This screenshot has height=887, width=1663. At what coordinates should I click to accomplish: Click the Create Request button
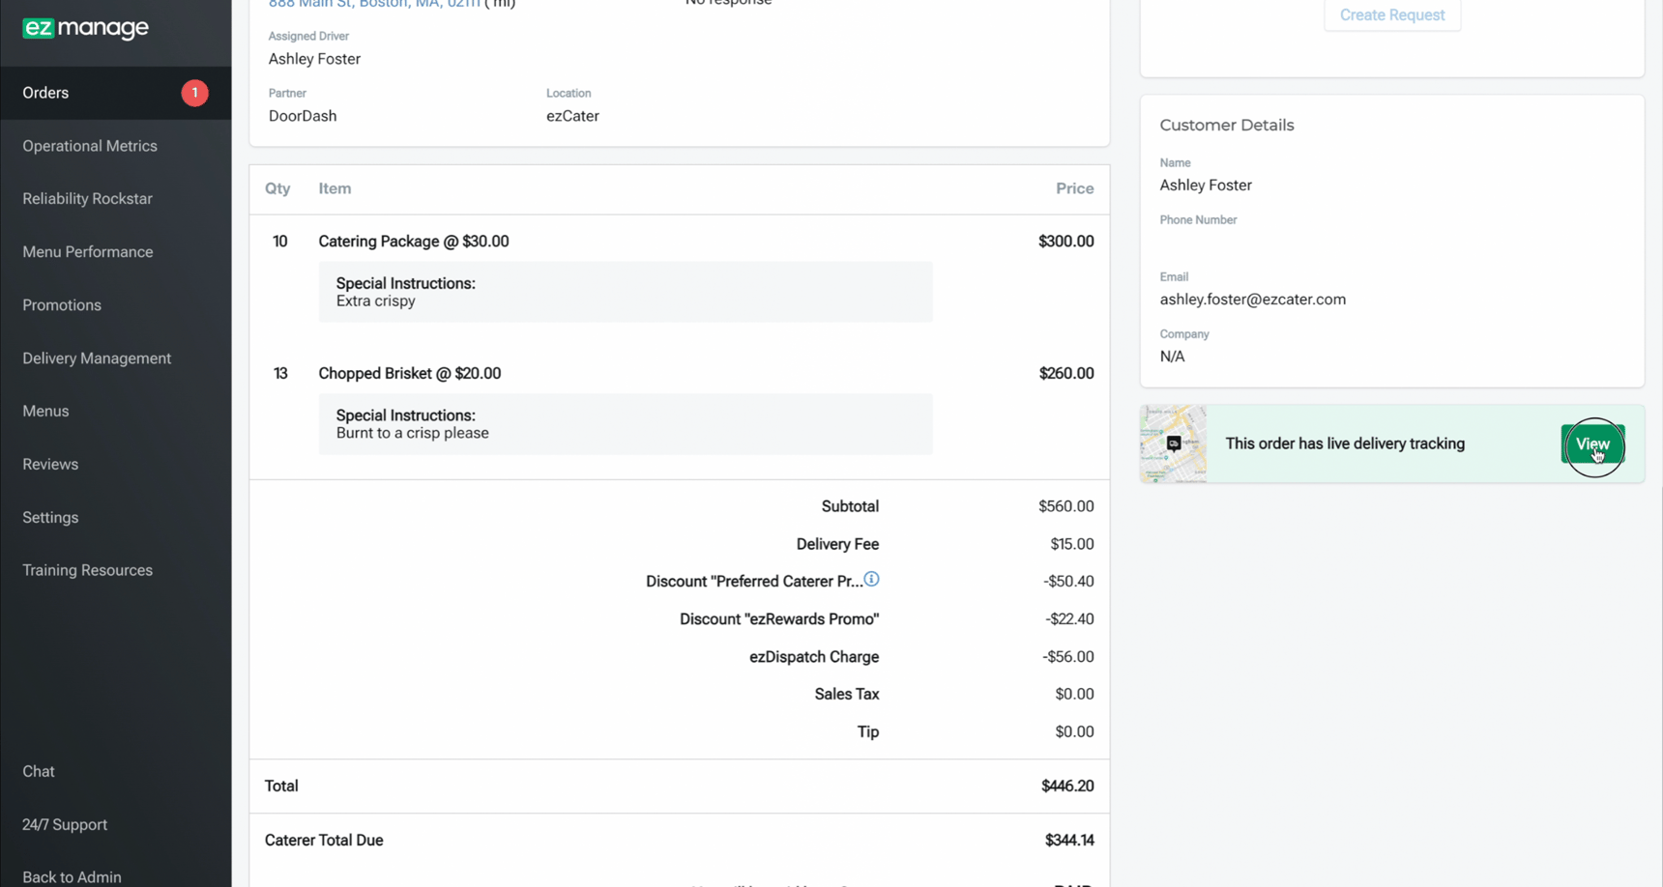(1392, 14)
